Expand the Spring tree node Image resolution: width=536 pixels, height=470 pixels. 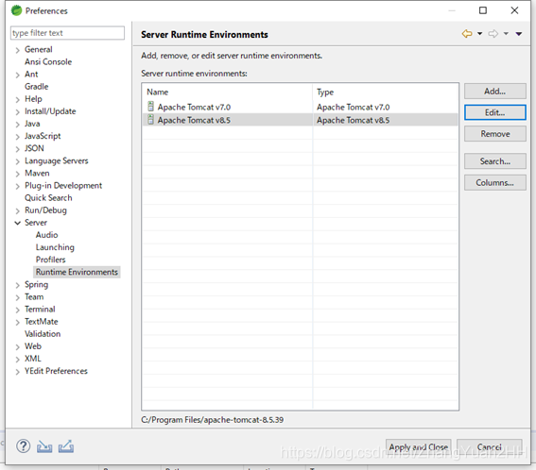point(17,285)
